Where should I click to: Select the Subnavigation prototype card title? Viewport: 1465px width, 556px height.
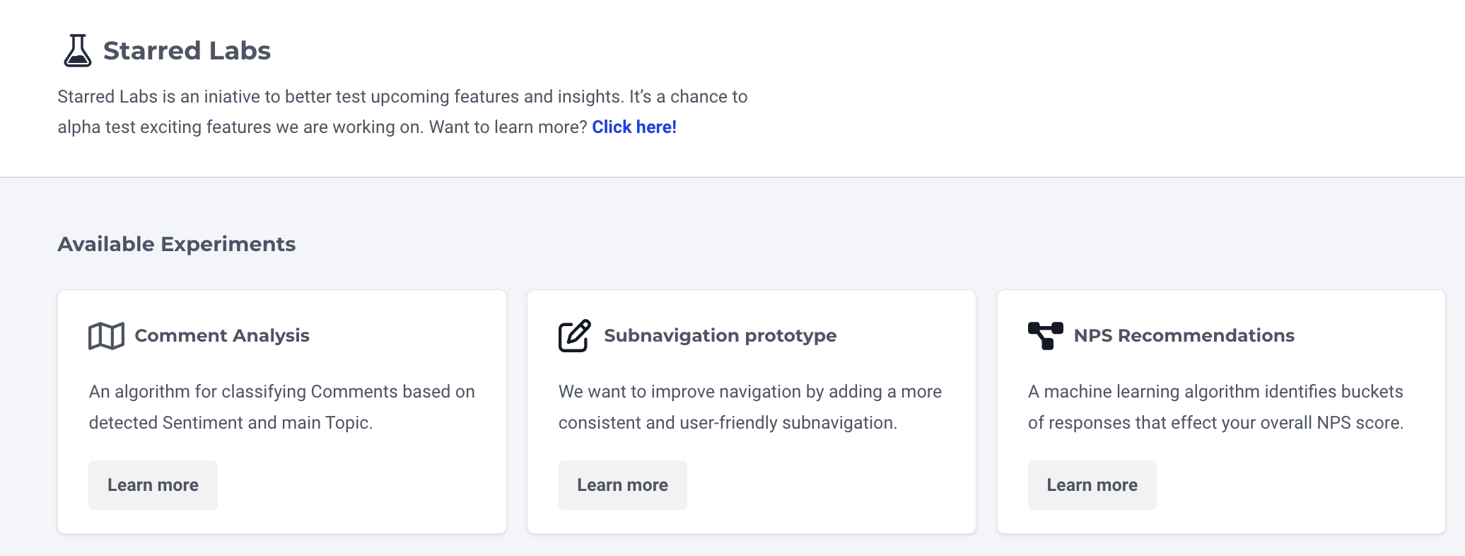pyautogui.click(x=720, y=336)
